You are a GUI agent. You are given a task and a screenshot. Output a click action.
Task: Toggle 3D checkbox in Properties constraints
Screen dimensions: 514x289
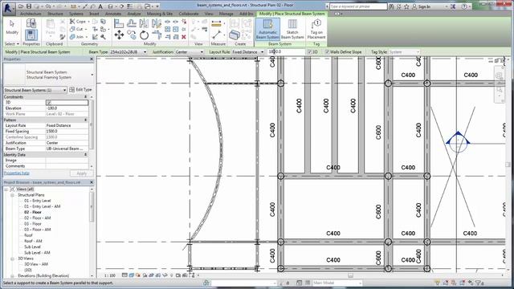(x=48, y=103)
